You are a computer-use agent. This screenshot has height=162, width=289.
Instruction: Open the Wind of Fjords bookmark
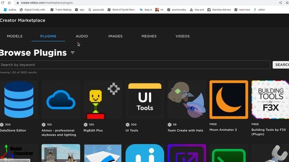[x=122, y=10]
